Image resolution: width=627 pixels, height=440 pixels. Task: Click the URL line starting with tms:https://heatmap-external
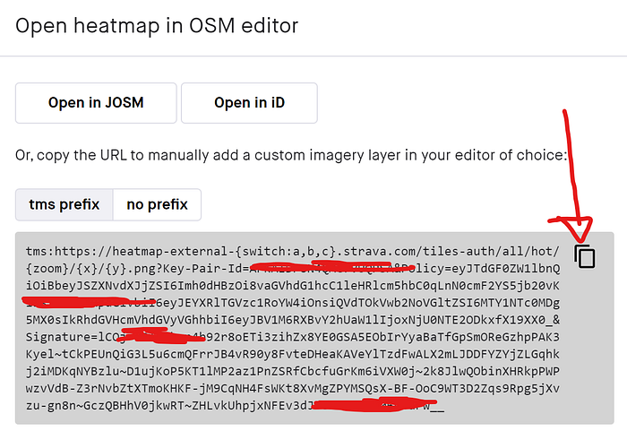click(293, 251)
